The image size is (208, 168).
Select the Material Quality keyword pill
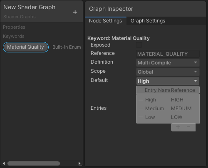pyautogui.click(x=26, y=47)
